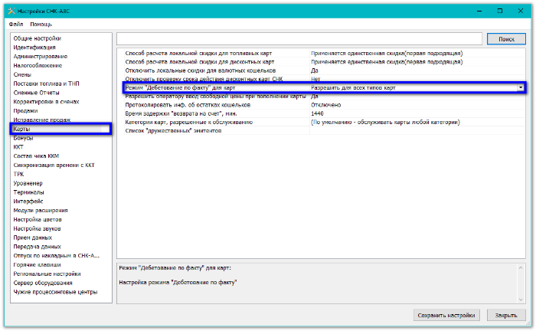Viewport: 536px width, 331px height.
Task: Click Сохранить настройки button
Action: (447, 315)
